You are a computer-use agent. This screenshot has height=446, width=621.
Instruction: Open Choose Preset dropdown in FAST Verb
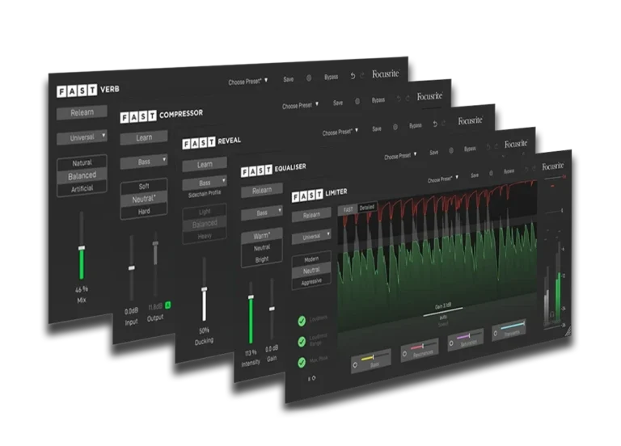click(248, 82)
